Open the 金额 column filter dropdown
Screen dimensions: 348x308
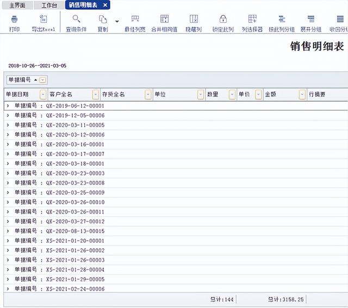coord(302,95)
